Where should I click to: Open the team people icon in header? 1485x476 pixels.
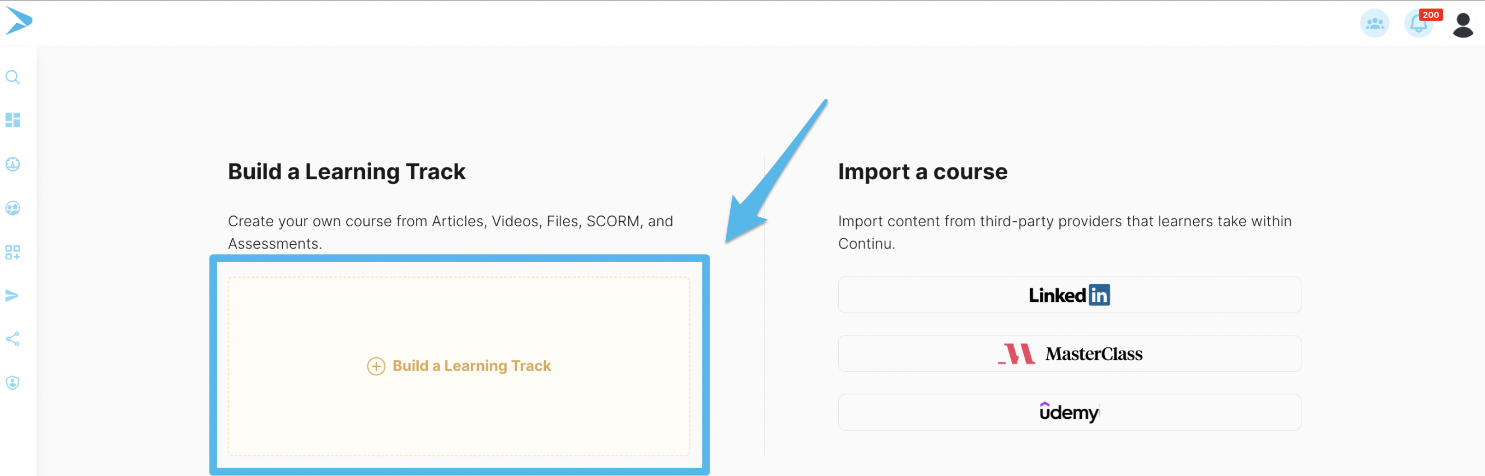coord(1374,24)
